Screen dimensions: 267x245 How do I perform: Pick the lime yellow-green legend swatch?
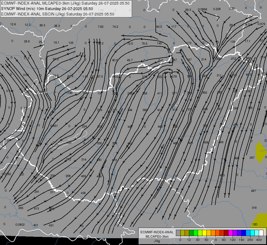point(200,233)
